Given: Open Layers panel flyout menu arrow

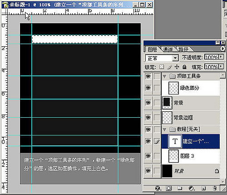Looking at the screenshot, I should tap(222, 49).
